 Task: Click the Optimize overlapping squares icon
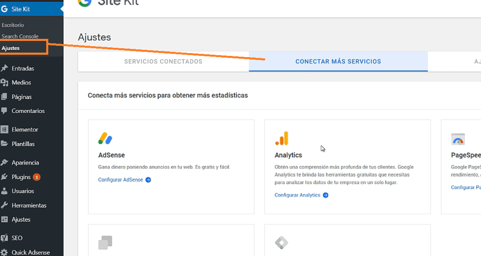point(105,243)
